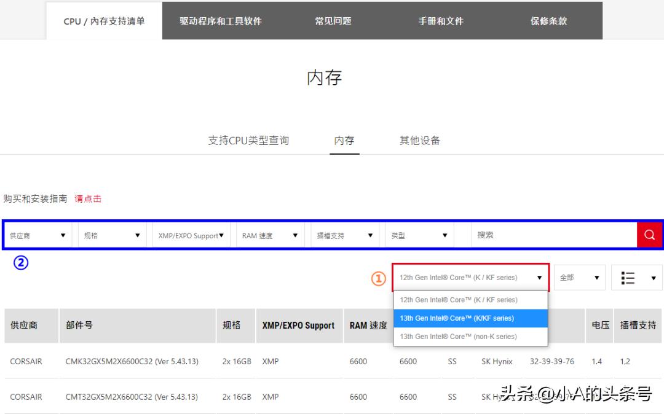Open the 插槽支持 filter dropdown
Image resolution: width=664 pixels, height=414 pixels.
pyautogui.click(x=344, y=235)
